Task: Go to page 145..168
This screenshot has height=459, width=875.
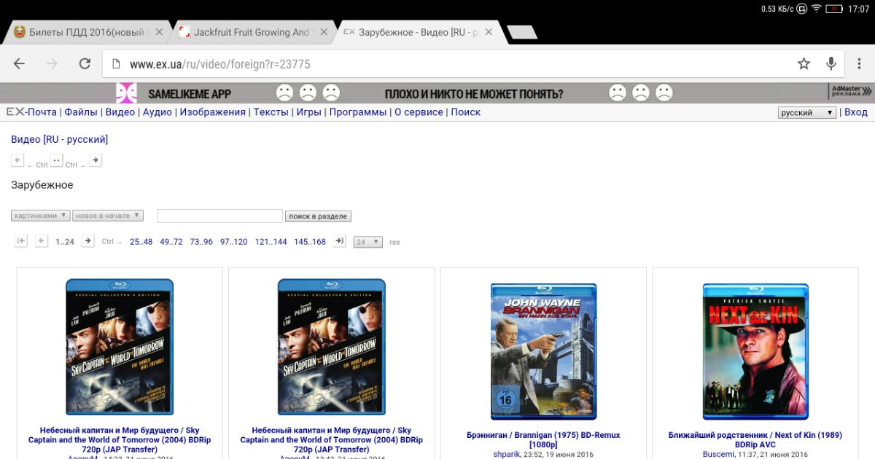Action: pos(310,242)
